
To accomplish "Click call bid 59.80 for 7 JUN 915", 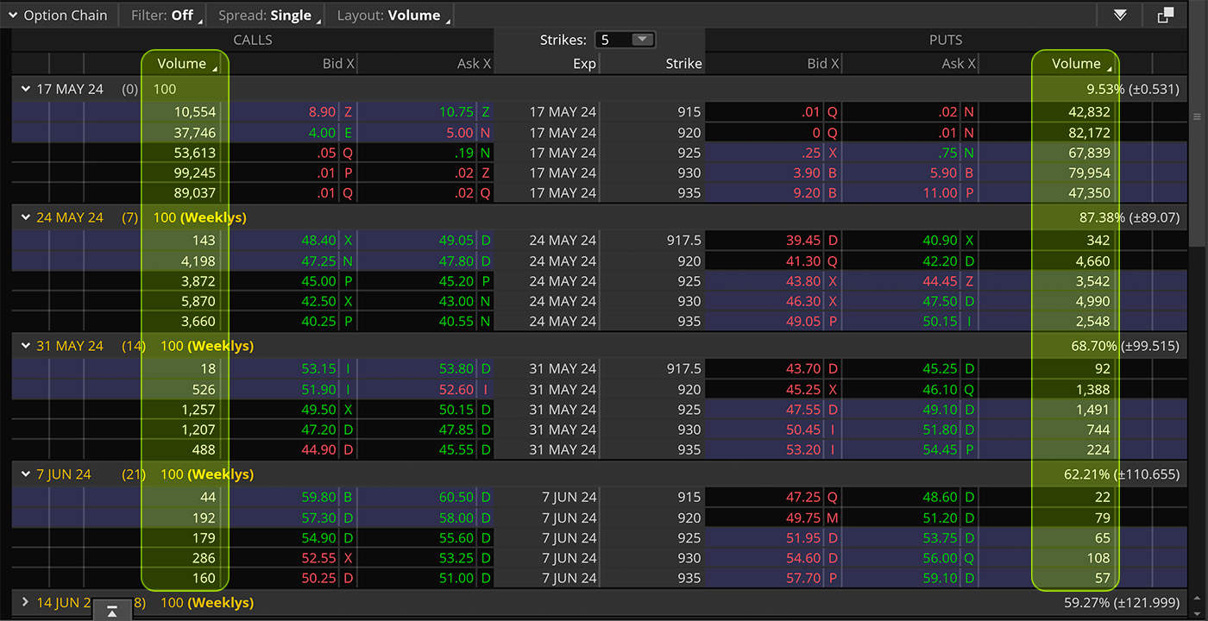I will point(318,498).
